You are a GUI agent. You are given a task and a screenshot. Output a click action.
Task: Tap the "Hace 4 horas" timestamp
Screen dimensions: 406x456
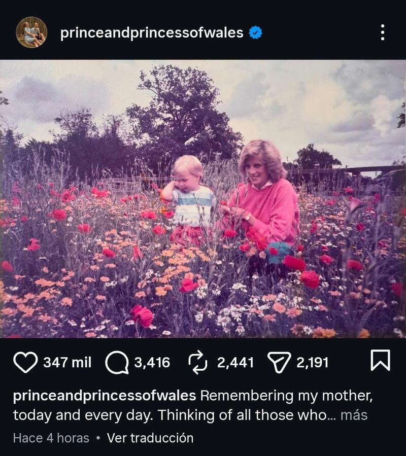[51, 438]
